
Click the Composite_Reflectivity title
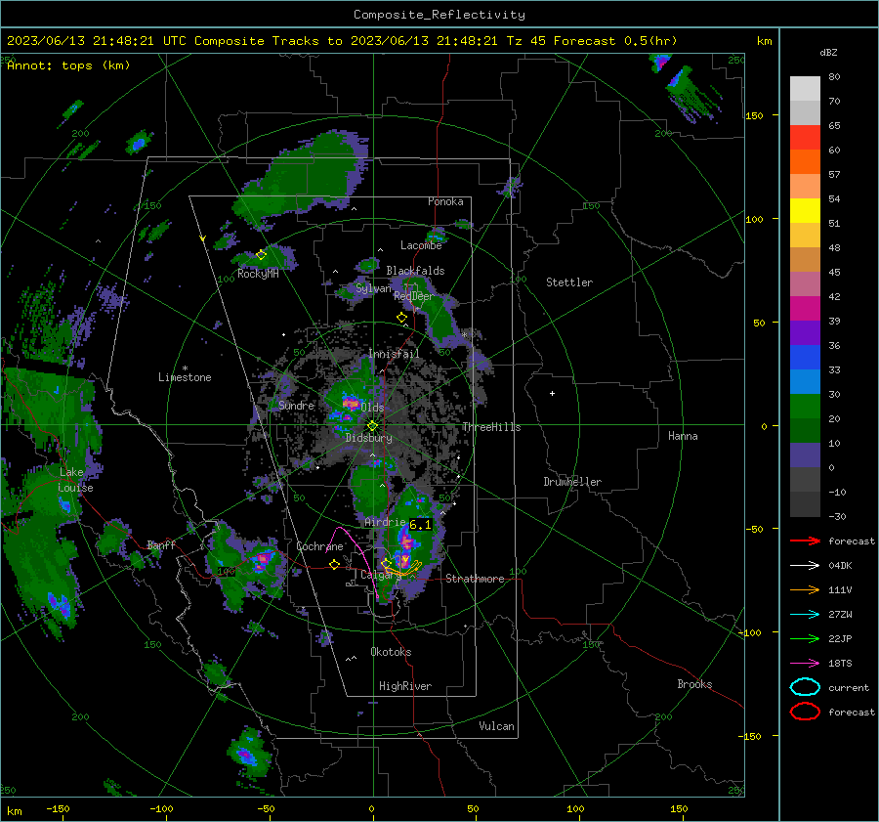tap(439, 15)
